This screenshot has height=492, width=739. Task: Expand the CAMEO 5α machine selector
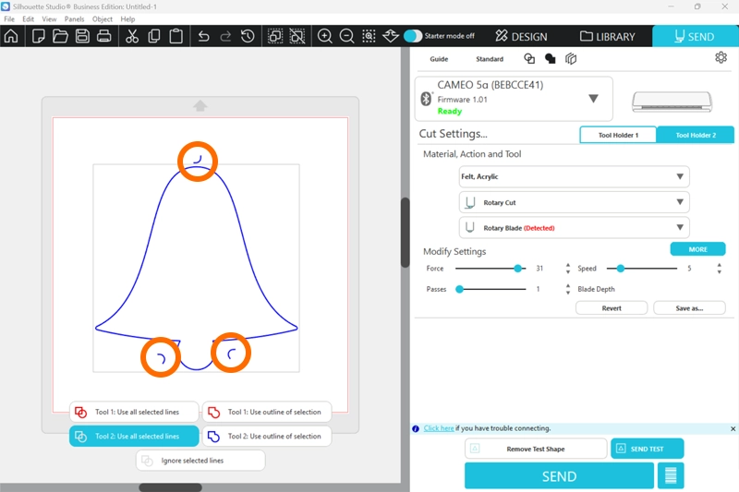coord(593,99)
